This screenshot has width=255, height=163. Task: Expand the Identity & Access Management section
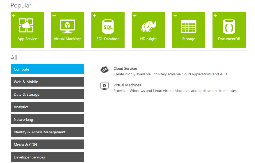47,132
